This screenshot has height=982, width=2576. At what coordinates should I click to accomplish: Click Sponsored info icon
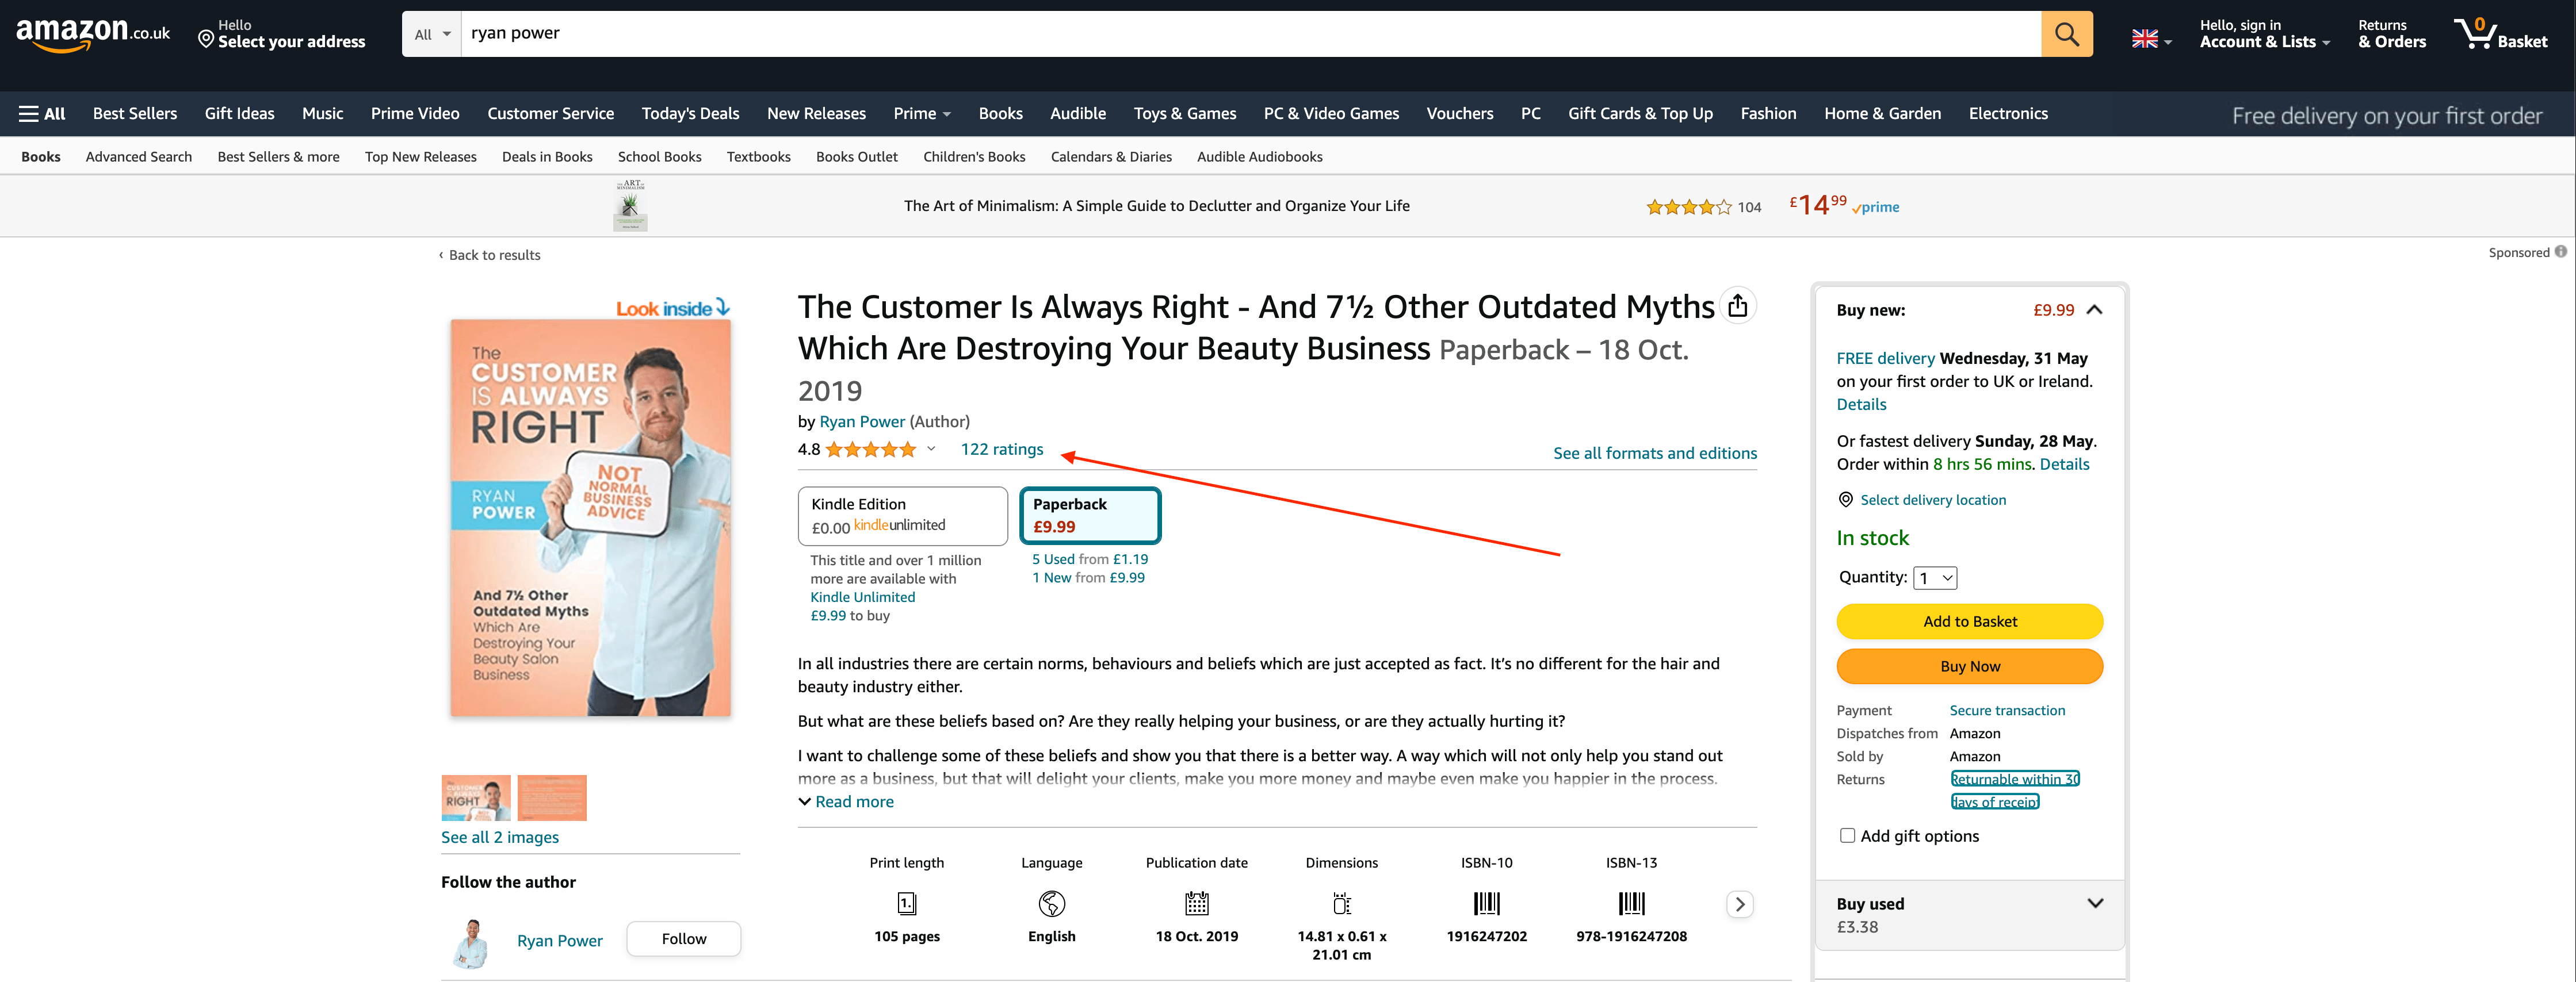[x=2560, y=252]
